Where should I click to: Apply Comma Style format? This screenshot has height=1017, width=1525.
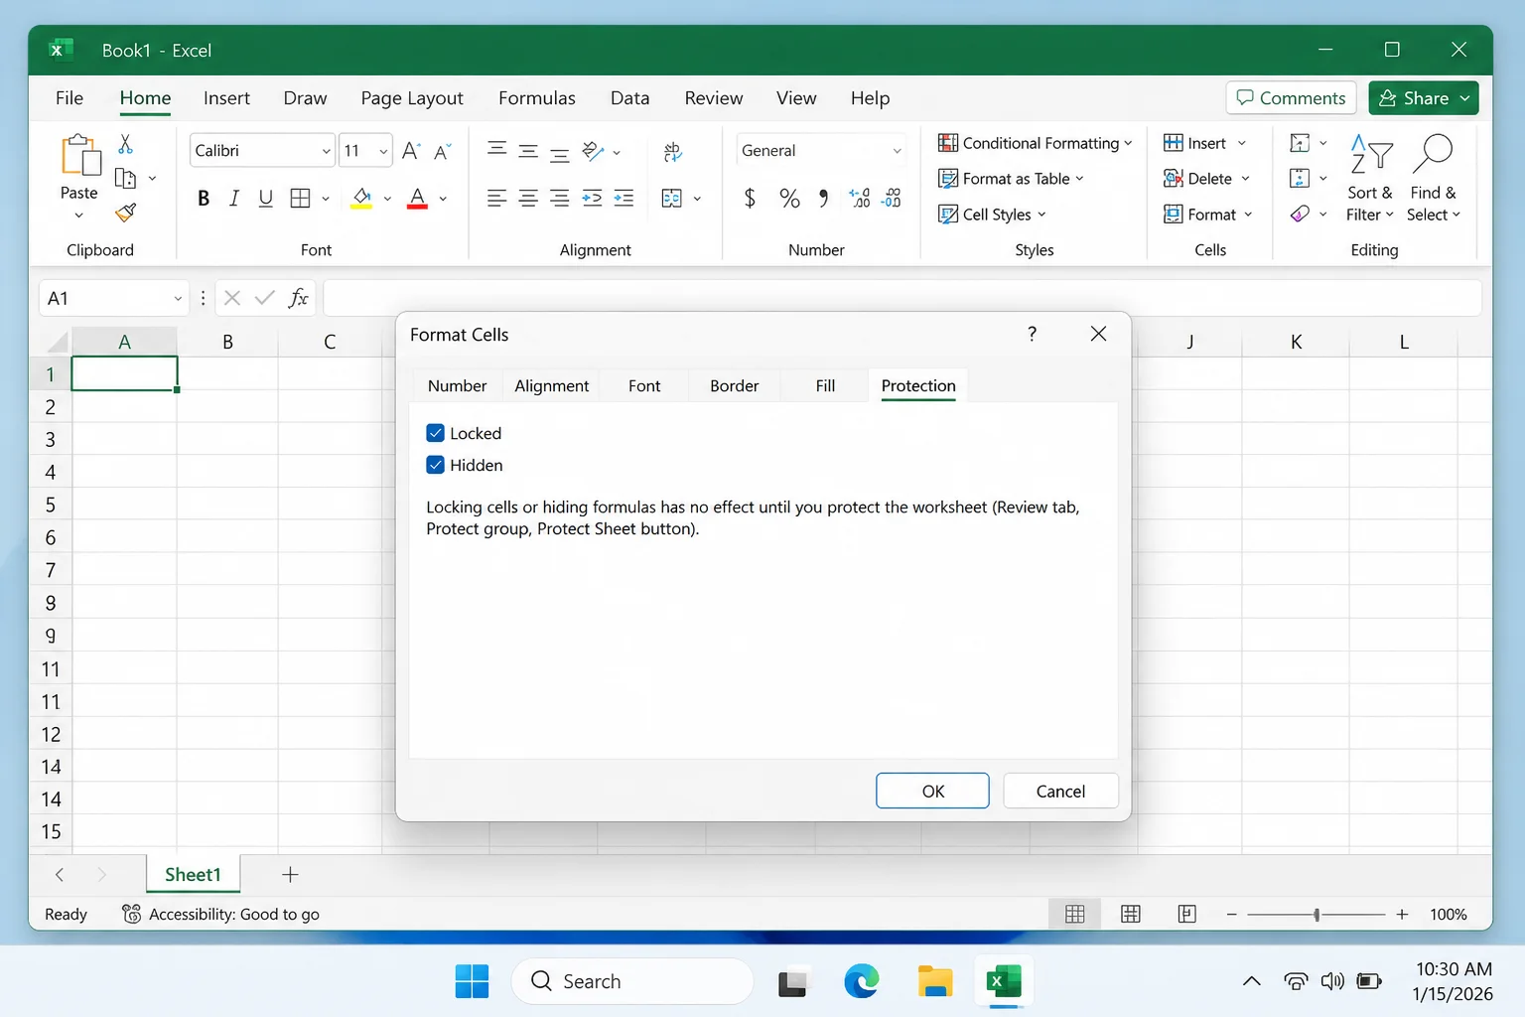[x=823, y=199]
